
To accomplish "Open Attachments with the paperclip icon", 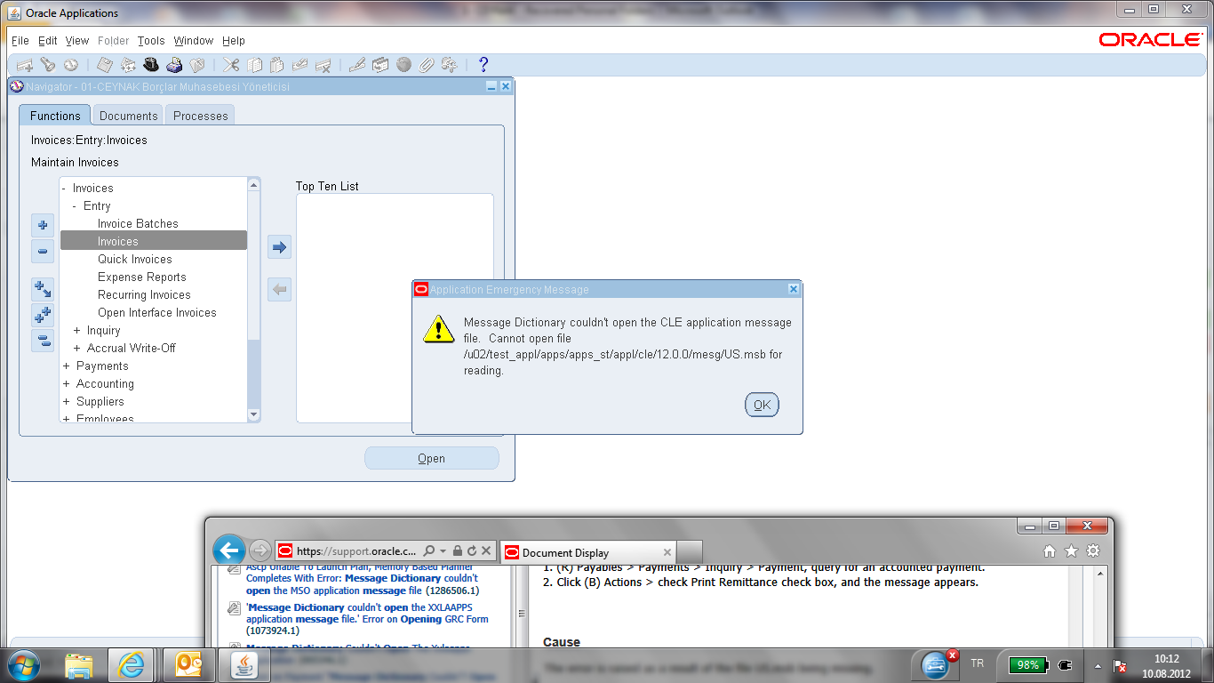I will [425, 64].
